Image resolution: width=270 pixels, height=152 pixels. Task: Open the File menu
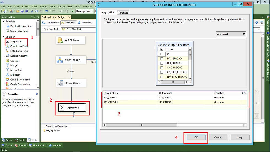tap(3, 7)
